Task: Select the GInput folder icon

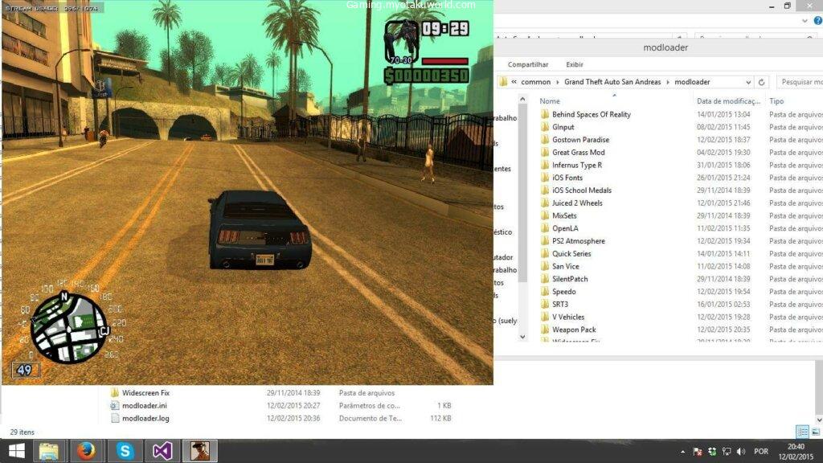Action: (545, 127)
